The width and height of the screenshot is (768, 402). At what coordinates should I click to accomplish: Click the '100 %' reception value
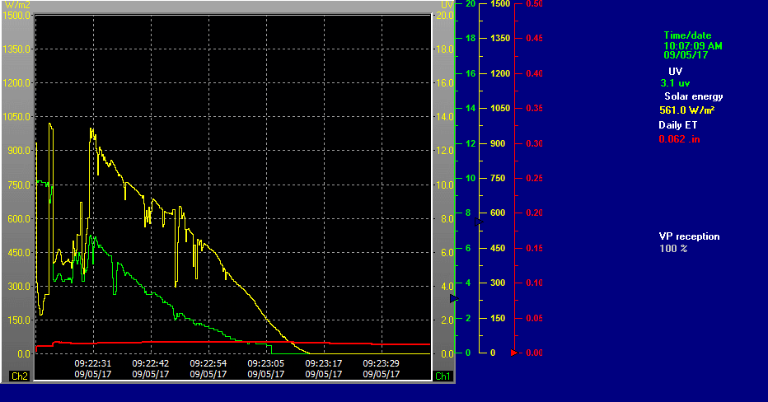[673, 249]
